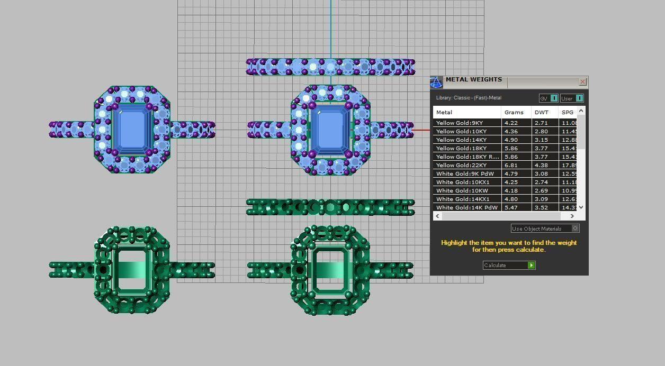Click the 2.71 DWT value cell
Image resolution: width=665 pixels, height=366 pixels.
[545, 123]
